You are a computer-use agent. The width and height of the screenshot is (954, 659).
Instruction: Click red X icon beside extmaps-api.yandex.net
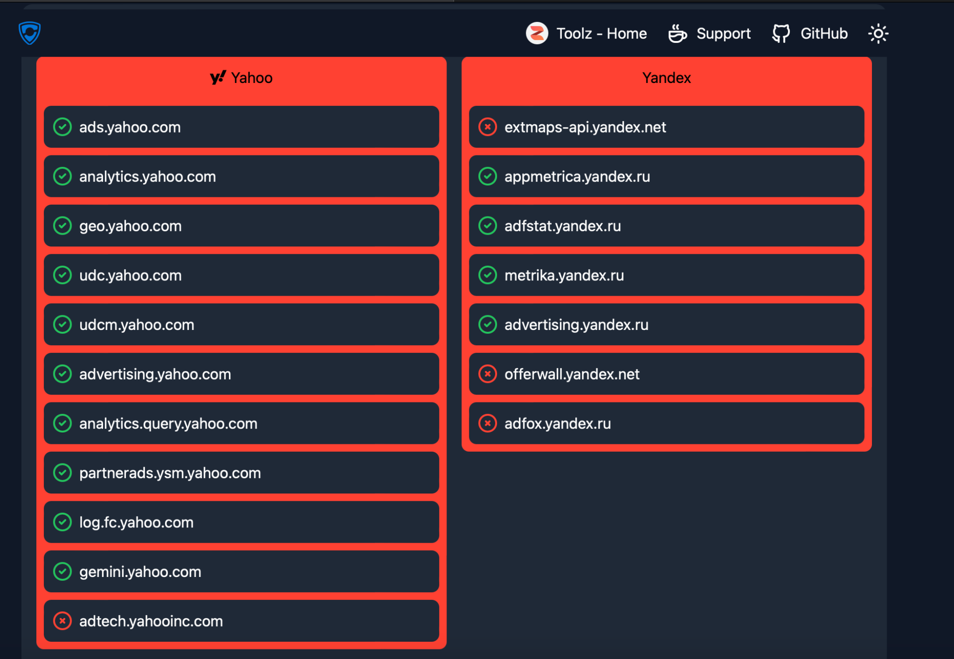tap(487, 127)
